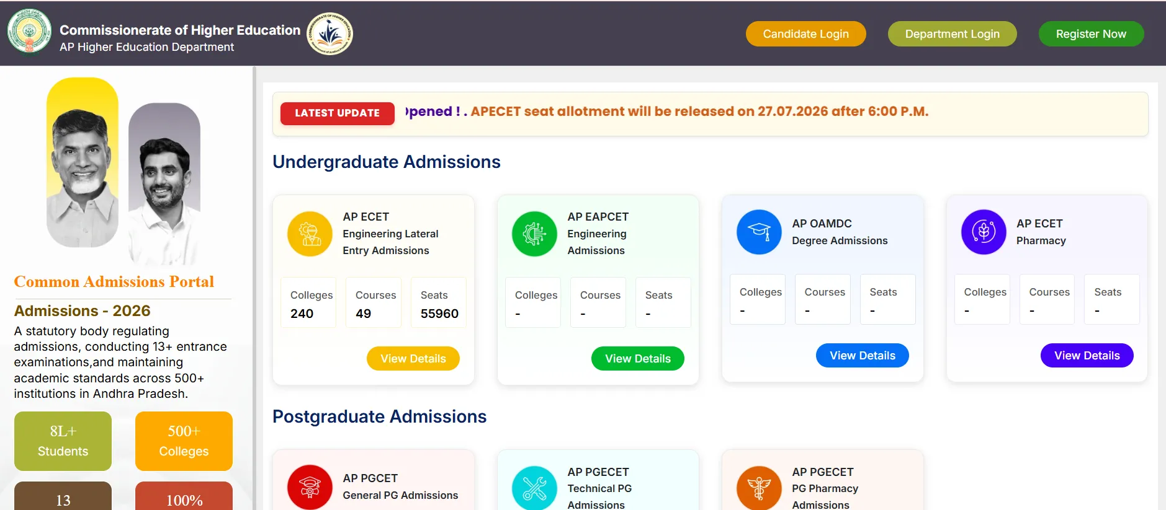Image resolution: width=1166 pixels, height=510 pixels.
Task: Click the Commissionerate of Higher Education round logo
Action: 330,33
